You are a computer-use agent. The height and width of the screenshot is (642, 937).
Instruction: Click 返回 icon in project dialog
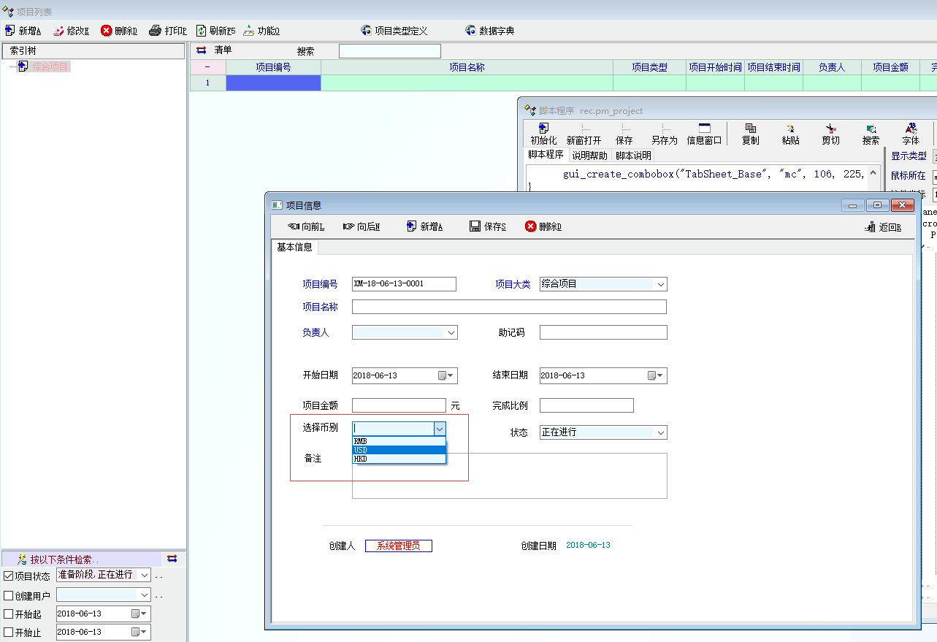870,227
